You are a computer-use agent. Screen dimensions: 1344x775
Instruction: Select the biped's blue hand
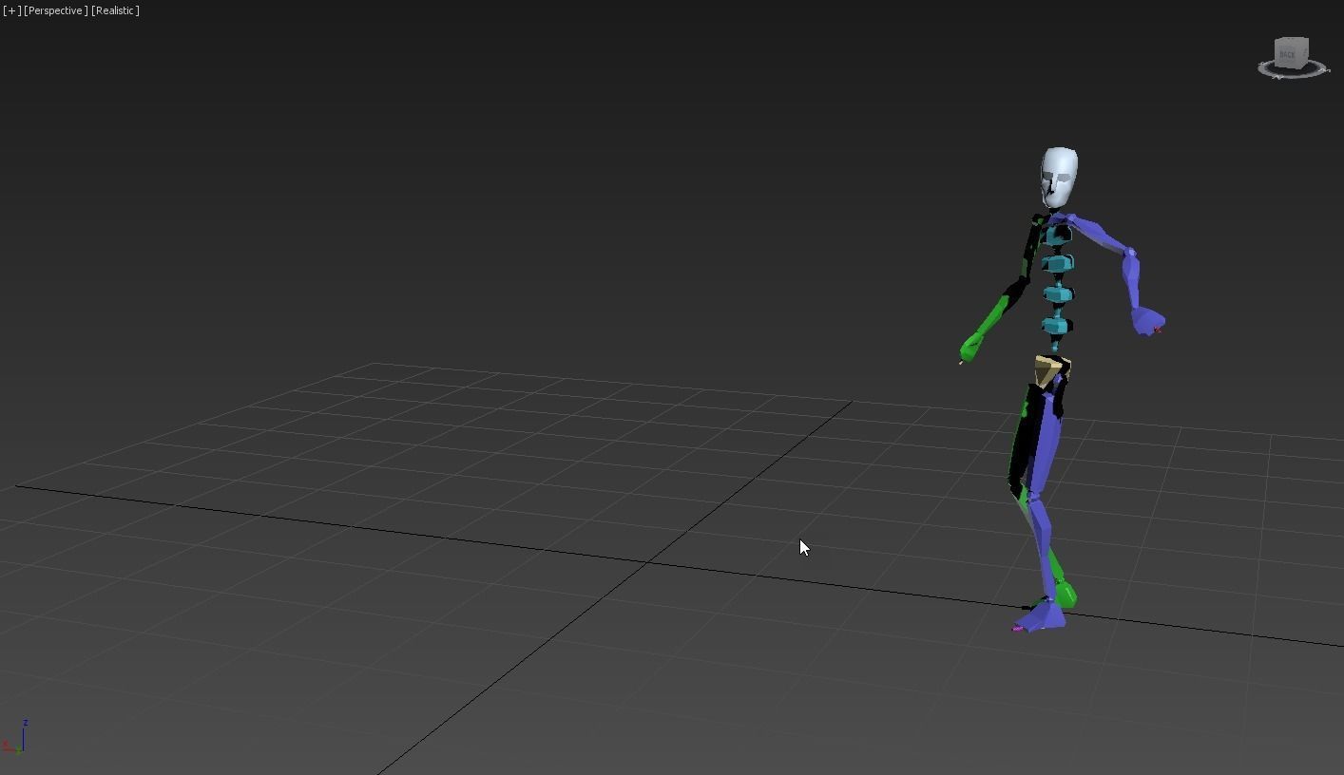click(1149, 320)
